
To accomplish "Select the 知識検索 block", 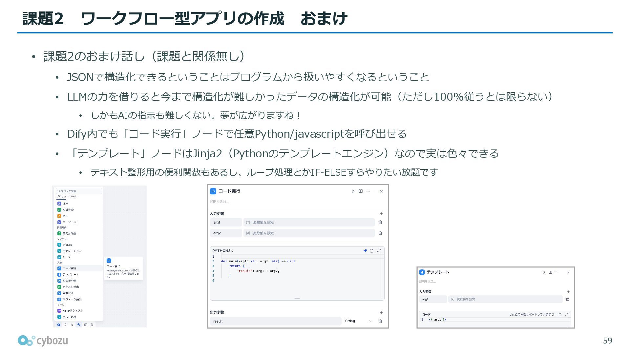I will (x=79, y=210).
